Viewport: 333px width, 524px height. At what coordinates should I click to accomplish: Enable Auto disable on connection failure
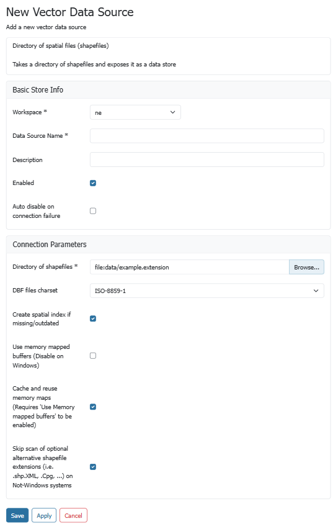tap(93, 211)
